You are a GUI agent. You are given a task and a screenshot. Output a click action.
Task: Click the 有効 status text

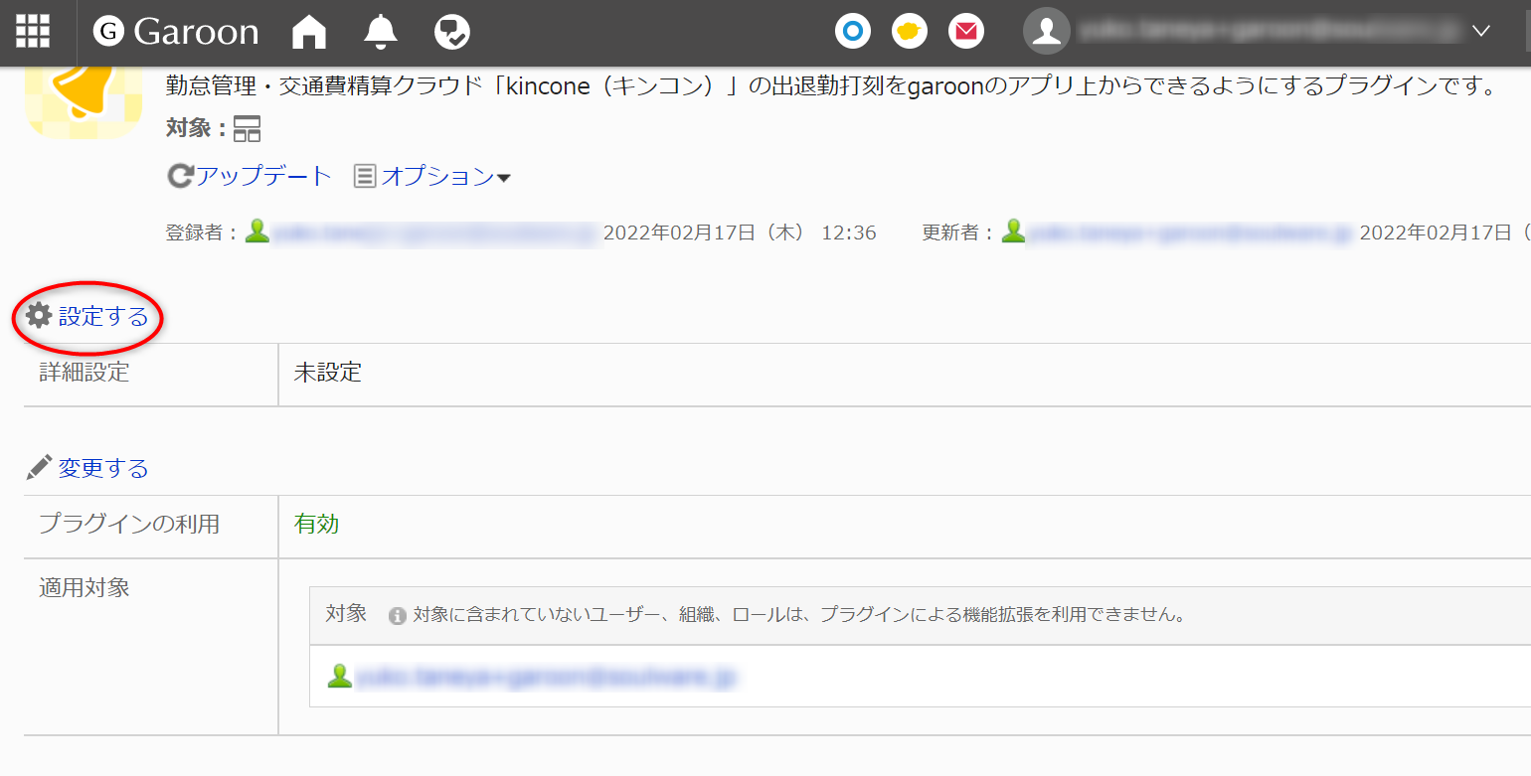[x=317, y=525]
